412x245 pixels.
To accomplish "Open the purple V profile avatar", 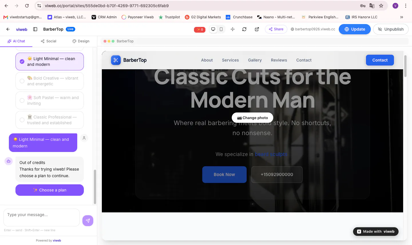I will tap(395, 6).
